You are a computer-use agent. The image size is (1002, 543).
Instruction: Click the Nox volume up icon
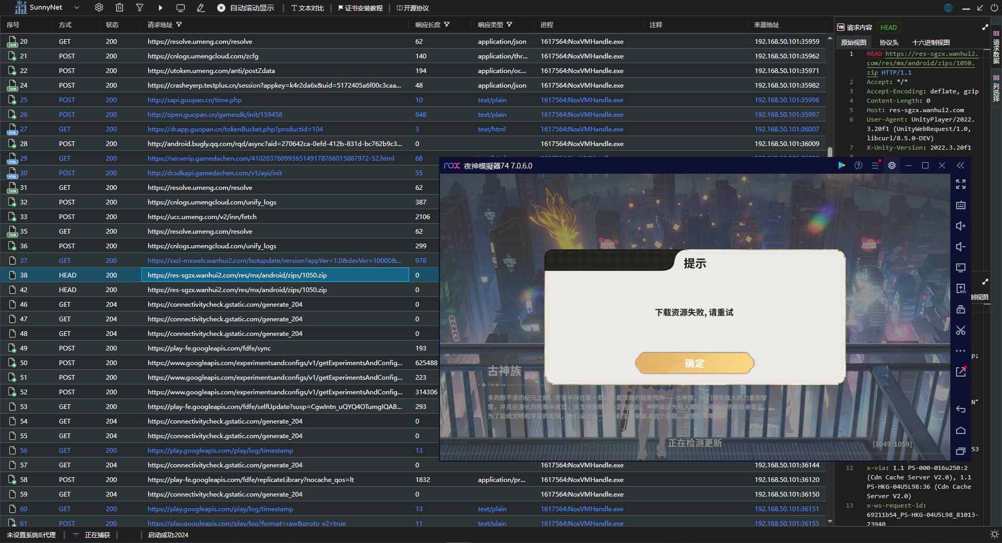[x=960, y=226]
